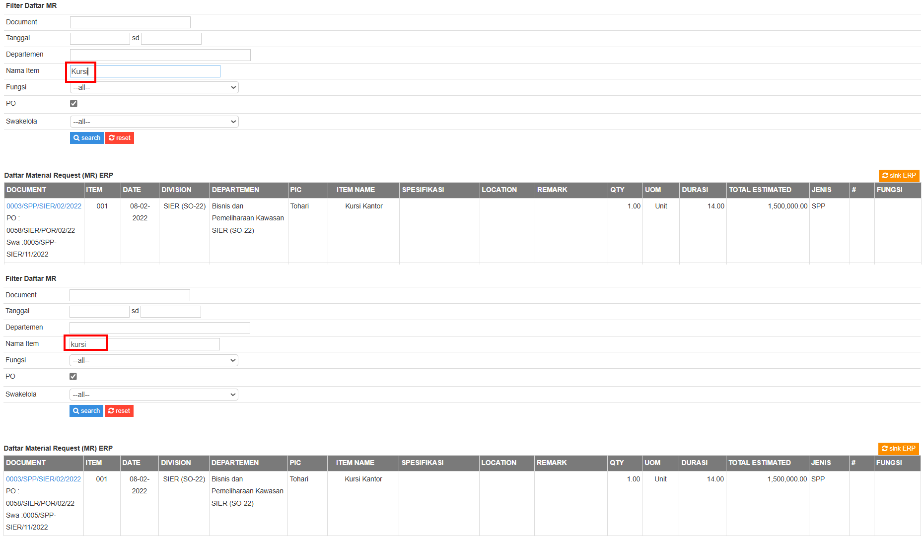Toggle the PO checkbox in the lower filter form

pos(73,377)
